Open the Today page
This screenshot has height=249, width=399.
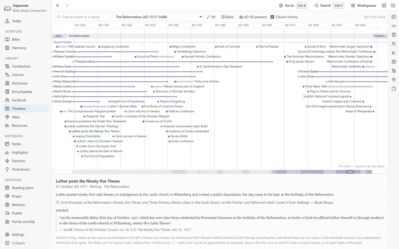[26, 21]
